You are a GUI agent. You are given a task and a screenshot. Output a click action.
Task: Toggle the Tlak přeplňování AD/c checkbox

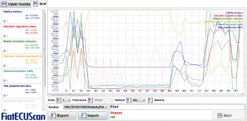[4, 95]
